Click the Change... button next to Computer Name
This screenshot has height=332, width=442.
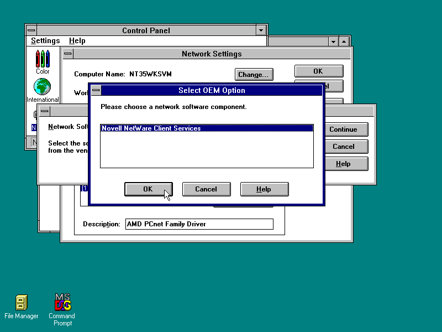click(x=254, y=75)
